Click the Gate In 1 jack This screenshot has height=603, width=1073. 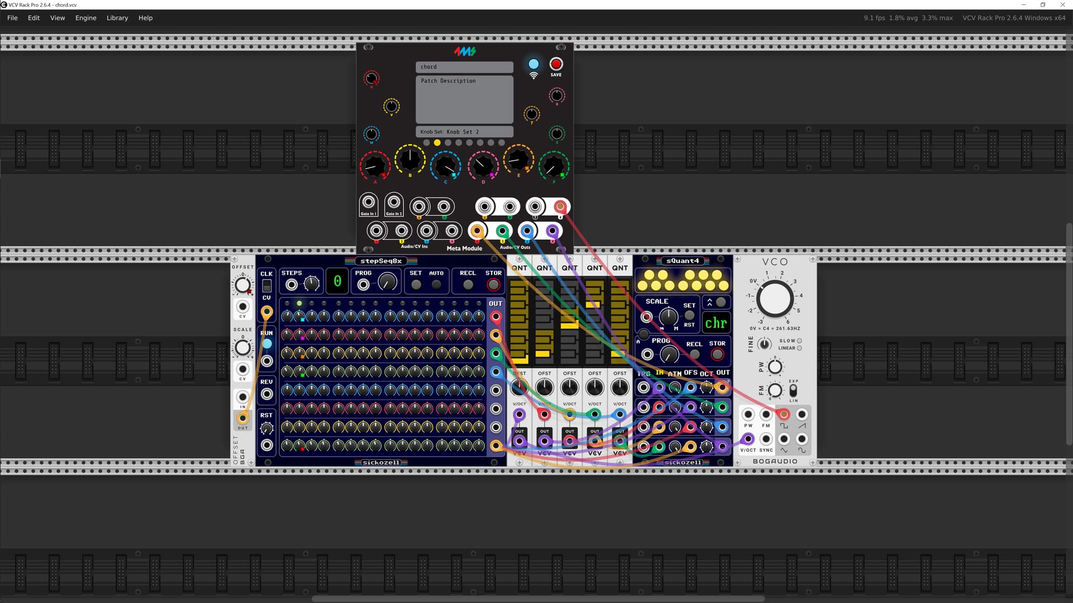pyautogui.click(x=368, y=202)
